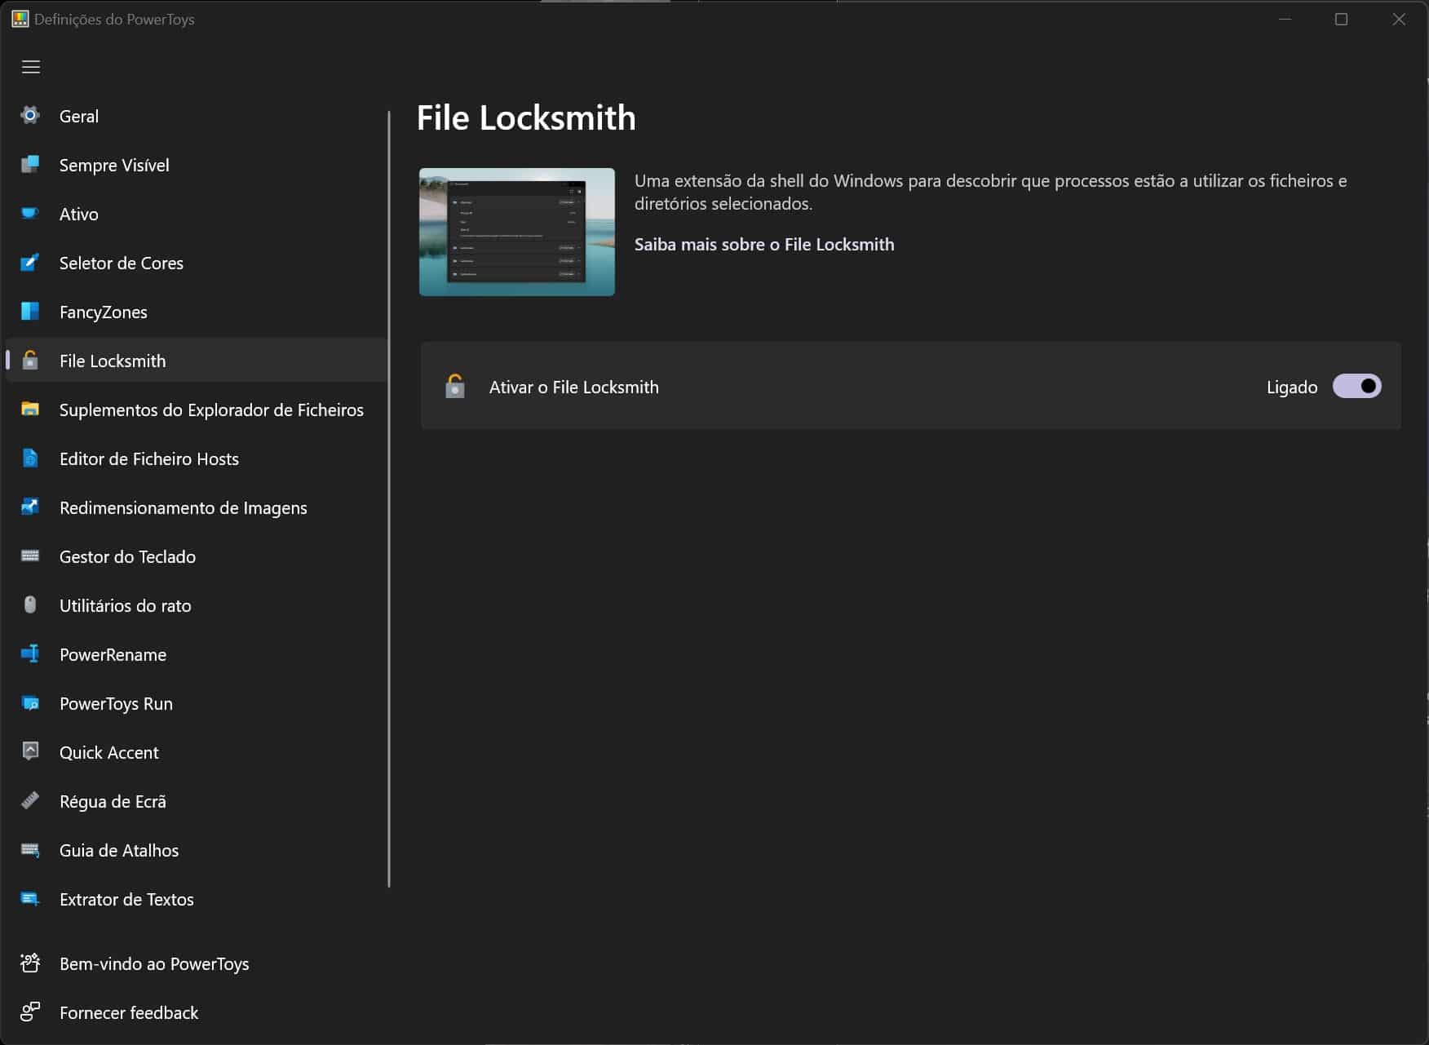Open the Gestor do Teclado settings
This screenshot has height=1045, width=1429.
tap(127, 557)
